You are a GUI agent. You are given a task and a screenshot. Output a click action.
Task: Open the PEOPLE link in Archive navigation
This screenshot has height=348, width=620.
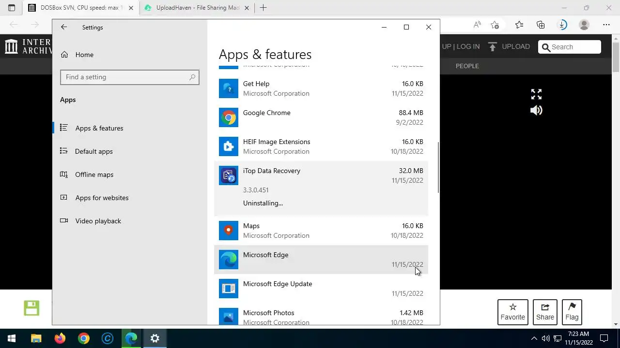[x=467, y=66]
